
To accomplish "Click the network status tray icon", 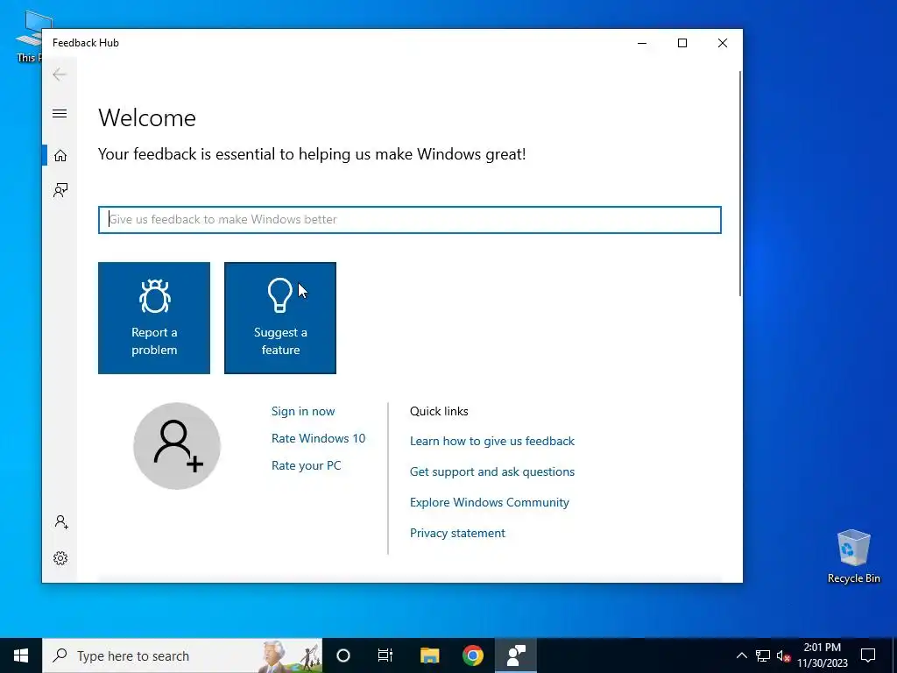I will 763,655.
